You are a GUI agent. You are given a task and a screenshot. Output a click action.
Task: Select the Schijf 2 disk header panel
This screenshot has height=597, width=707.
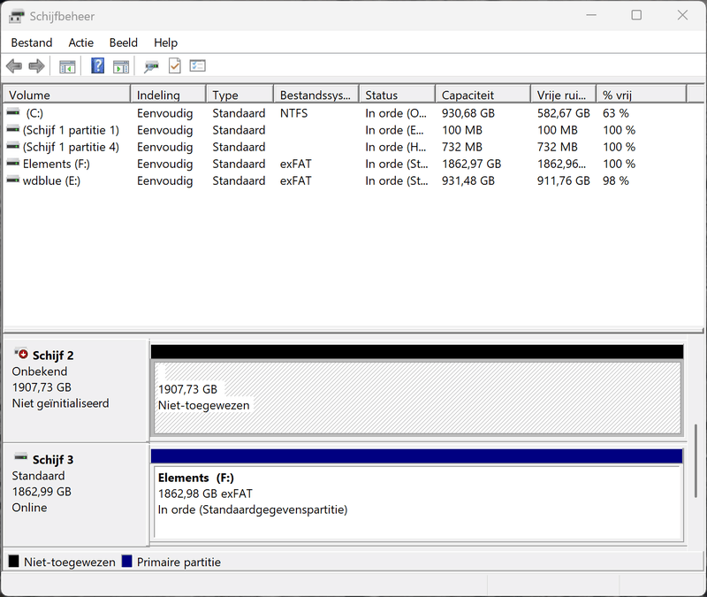click(x=76, y=390)
